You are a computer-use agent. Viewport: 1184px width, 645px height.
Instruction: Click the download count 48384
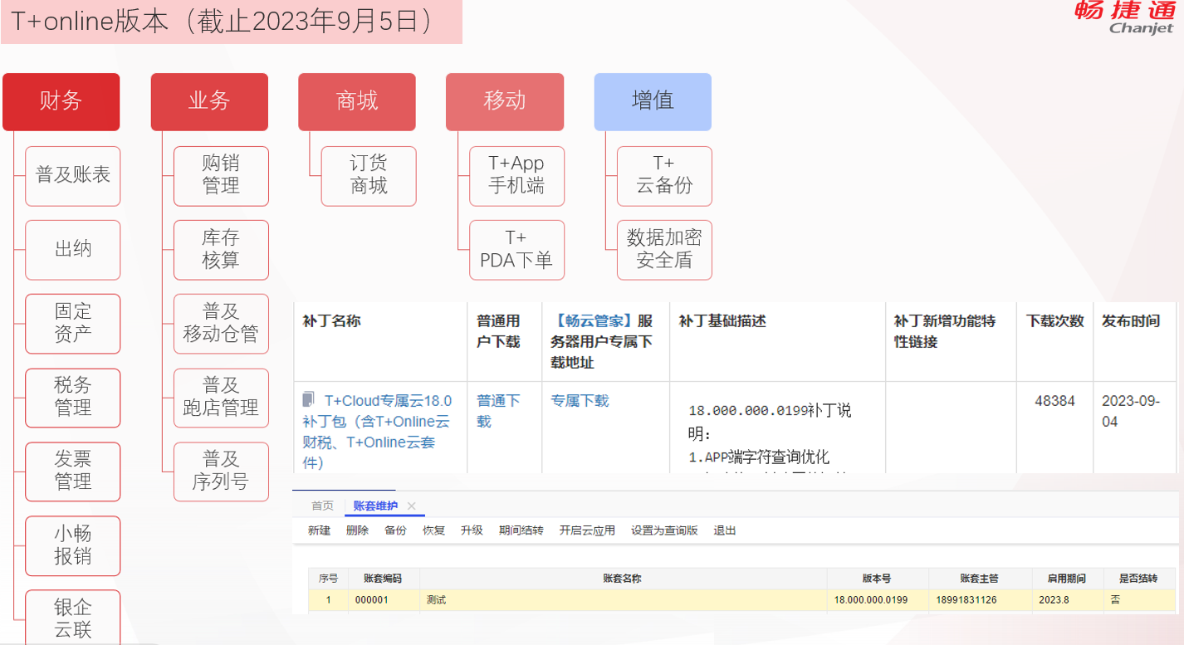click(x=1055, y=401)
